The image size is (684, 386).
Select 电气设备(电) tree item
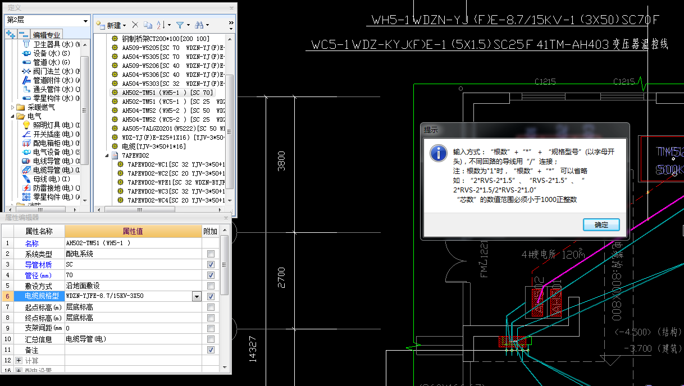pos(52,152)
